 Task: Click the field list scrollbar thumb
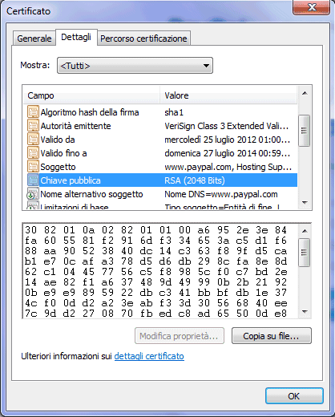(305, 131)
